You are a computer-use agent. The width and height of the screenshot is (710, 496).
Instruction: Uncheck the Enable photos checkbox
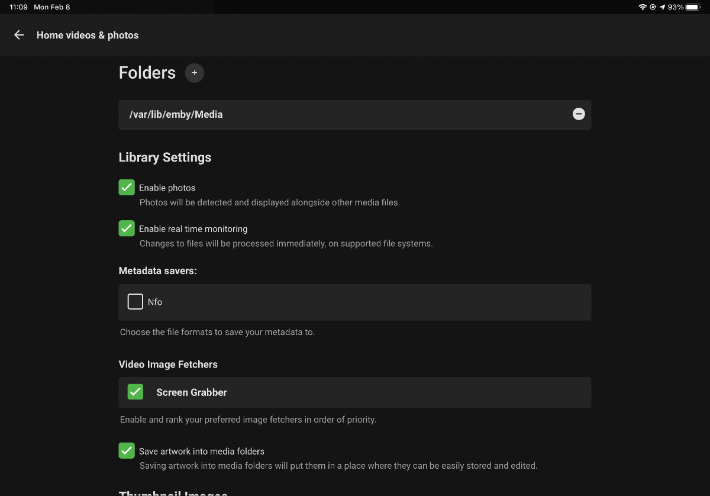(x=127, y=188)
